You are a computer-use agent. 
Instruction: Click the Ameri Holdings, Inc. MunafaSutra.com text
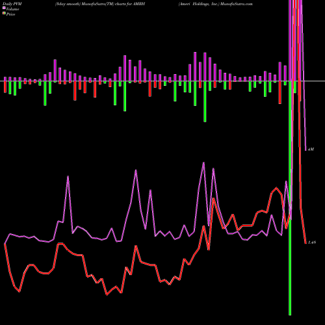pyautogui.click(x=216, y=4)
